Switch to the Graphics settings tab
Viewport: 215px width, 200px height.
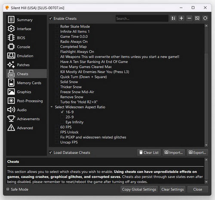coord(27,92)
